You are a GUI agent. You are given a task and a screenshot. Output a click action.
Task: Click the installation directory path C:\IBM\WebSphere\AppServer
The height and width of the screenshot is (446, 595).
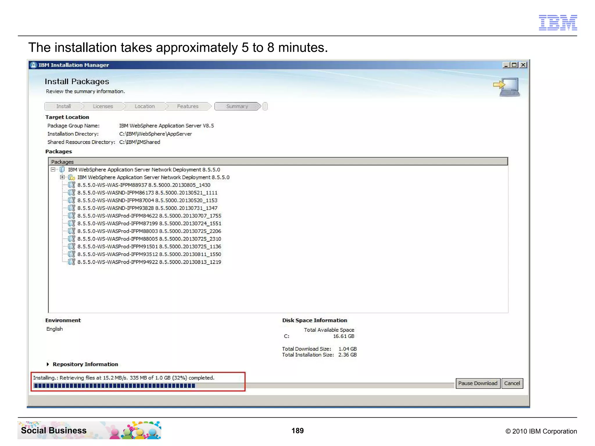155,134
